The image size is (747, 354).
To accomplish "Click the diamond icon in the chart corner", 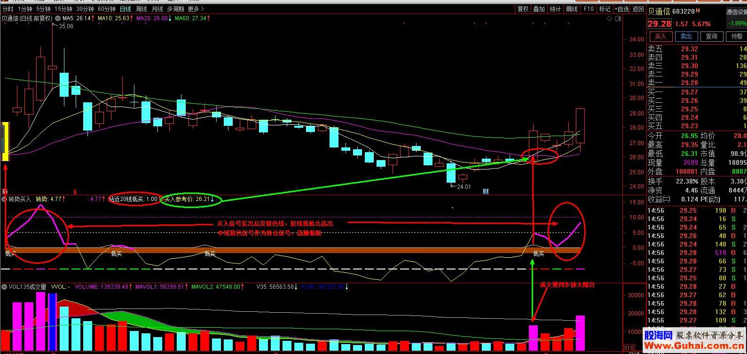I will point(610,19).
